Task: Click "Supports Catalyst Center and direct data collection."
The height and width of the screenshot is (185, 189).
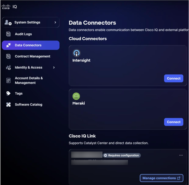Action: tap(109, 143)
